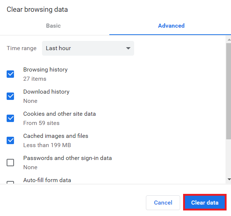231x216 pixels.
Task: Switch to the Basic tab
Action: pyautogui.click(x=53, y=26)
